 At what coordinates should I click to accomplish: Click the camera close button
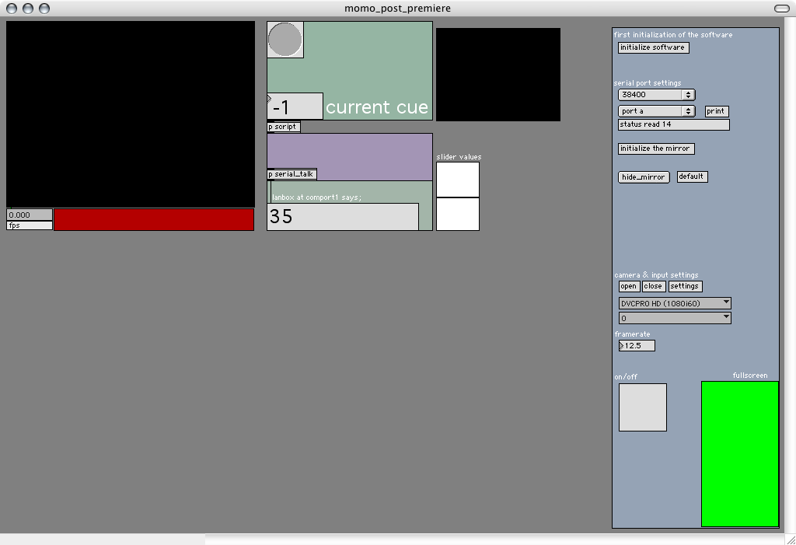tap(653, 286)
